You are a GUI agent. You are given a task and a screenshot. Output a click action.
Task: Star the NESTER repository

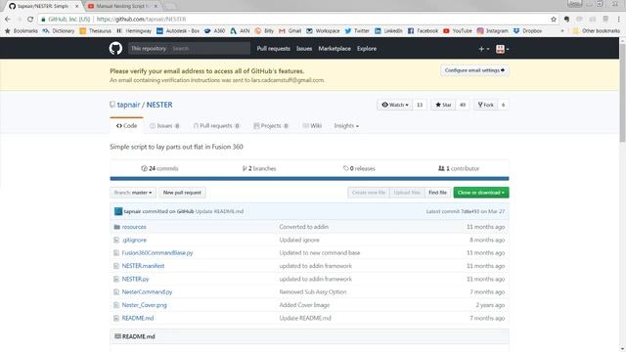click(x=443, y=105)
